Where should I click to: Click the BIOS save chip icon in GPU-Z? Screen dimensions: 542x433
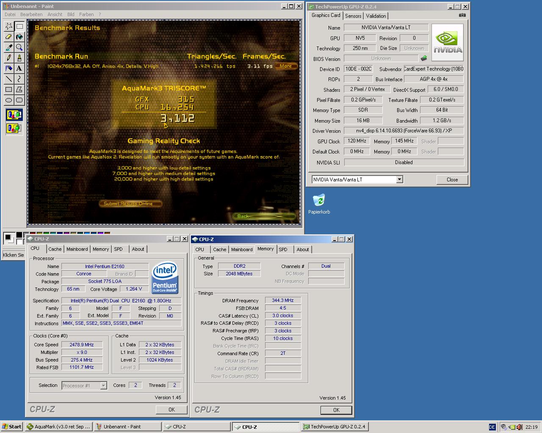coord(424,58)
